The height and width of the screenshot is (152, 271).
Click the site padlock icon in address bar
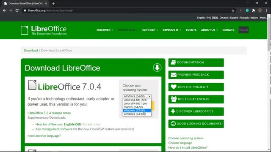pyautogui.click(x=25, y=11)
